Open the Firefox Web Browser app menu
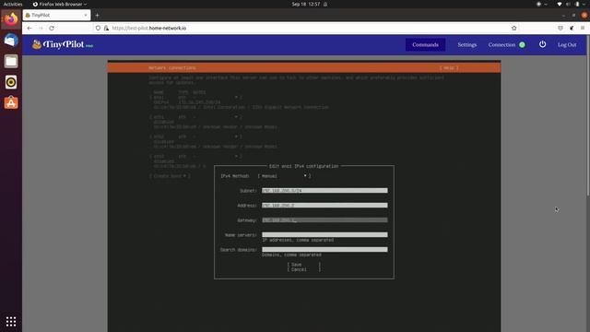590x332 pixels. tap(59, 4)
